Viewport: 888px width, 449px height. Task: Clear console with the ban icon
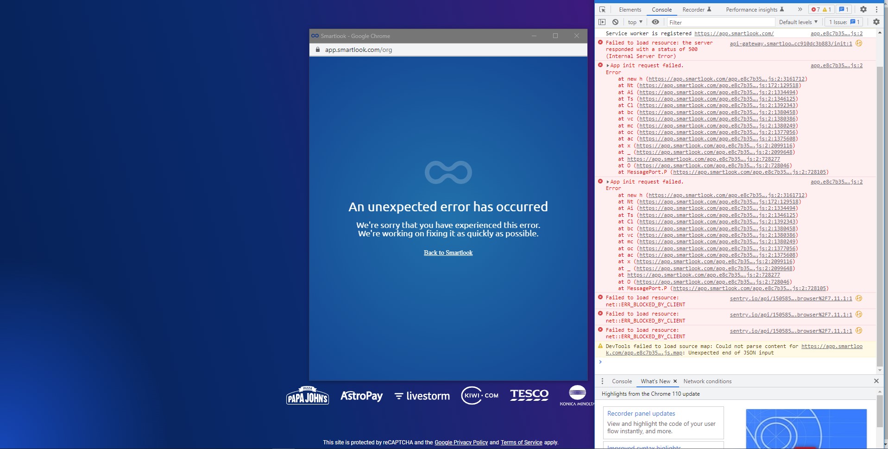click(x=615, y=22)
